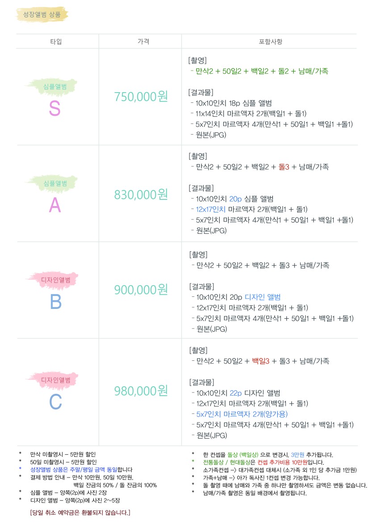
Task: Click the 포함사항 column header
Action: pos(270,42)
